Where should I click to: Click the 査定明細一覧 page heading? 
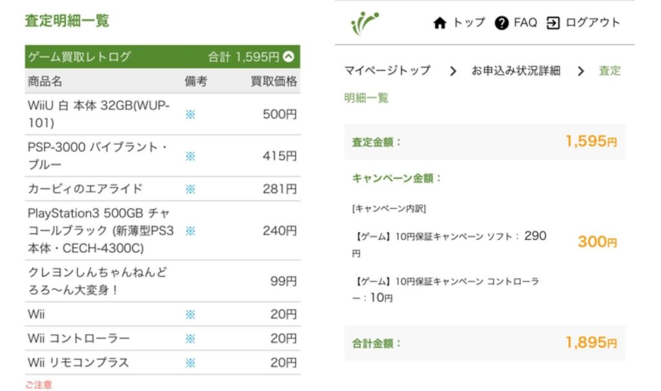click(67, 21)
